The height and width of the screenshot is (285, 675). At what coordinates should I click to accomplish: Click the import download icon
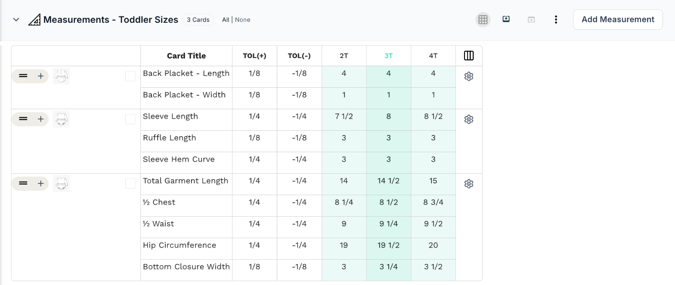(x=506, y=19)
